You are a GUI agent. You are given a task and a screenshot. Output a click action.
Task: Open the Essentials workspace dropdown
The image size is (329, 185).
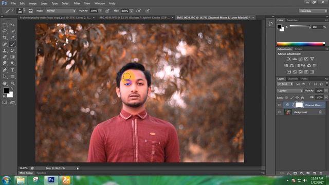pos(313,11)
